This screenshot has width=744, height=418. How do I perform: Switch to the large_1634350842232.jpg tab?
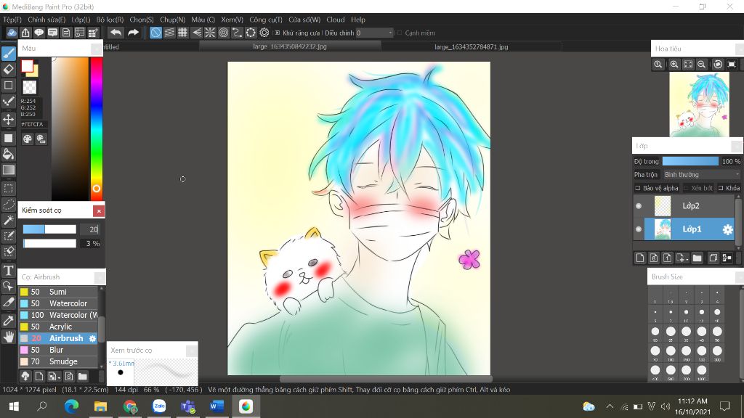click(x=290, y=46)
